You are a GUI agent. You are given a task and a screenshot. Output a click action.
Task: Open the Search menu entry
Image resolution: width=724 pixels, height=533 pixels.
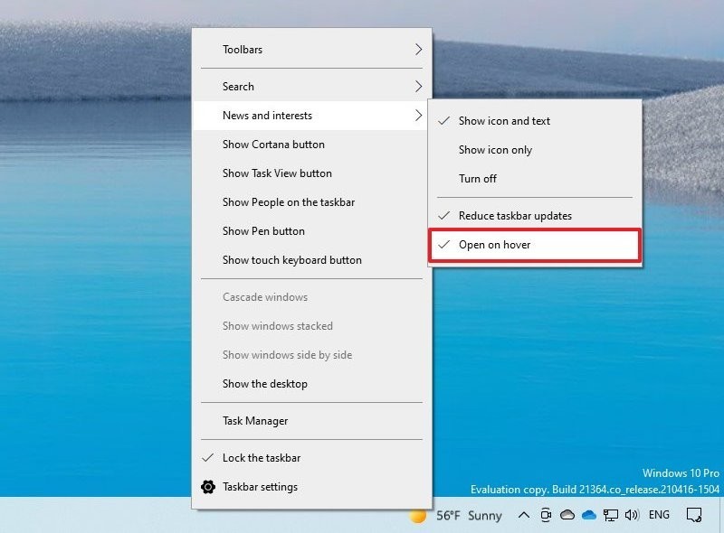[311, 86]
